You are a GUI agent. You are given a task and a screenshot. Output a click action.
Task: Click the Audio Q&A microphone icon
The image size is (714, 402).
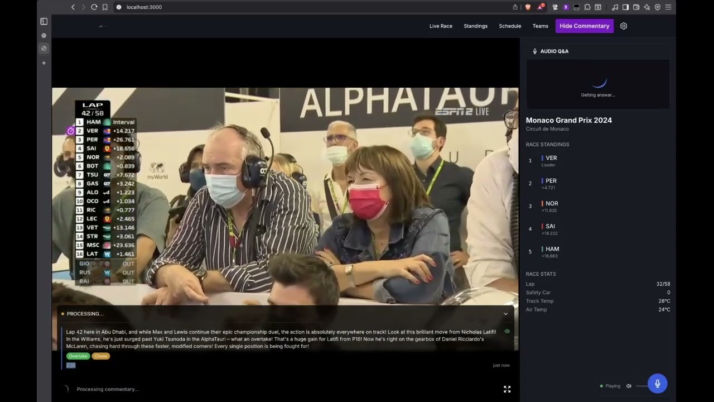pos(535,51)
